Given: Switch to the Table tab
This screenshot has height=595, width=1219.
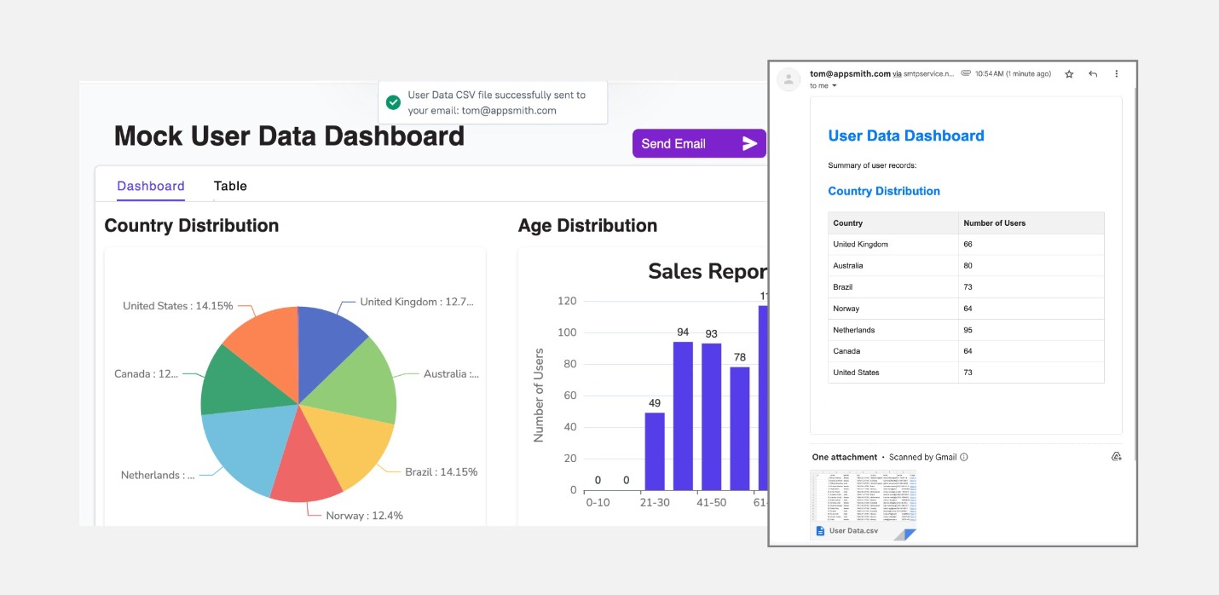Looking at the screenshot, I should coord(230,186).
